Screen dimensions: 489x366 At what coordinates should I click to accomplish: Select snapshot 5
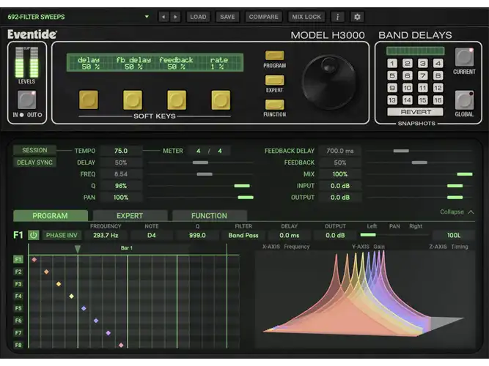tap(392, 75)
